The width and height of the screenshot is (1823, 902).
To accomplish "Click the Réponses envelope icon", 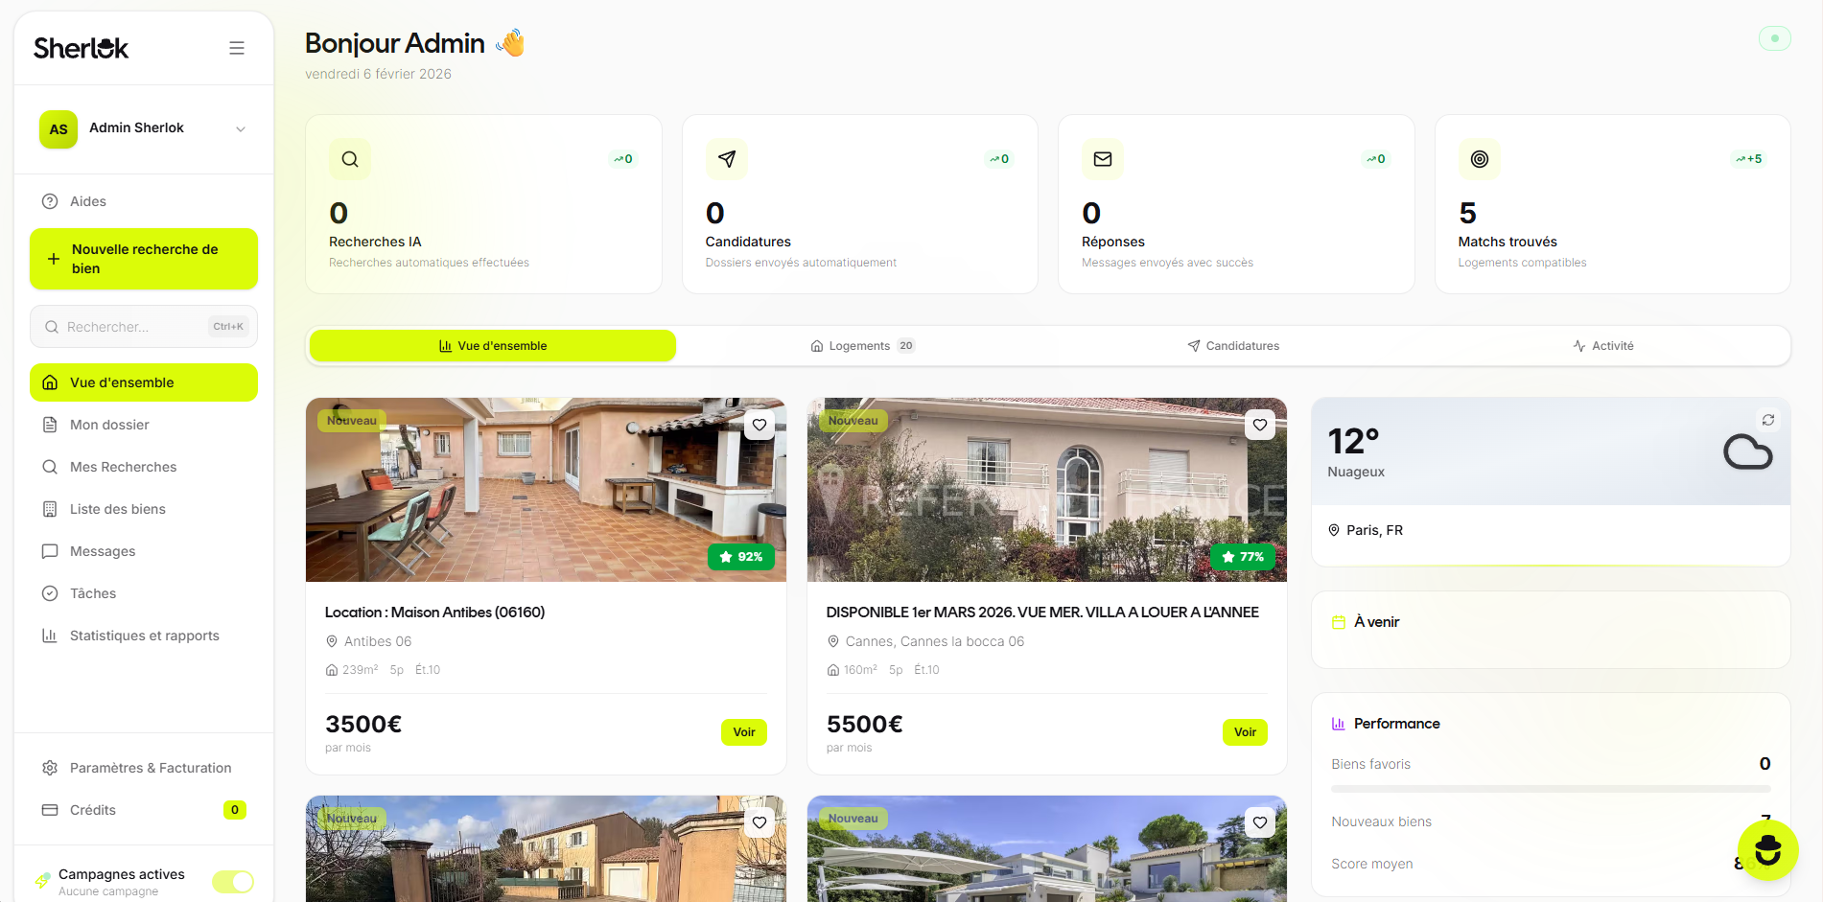I will click(1103, 159).
